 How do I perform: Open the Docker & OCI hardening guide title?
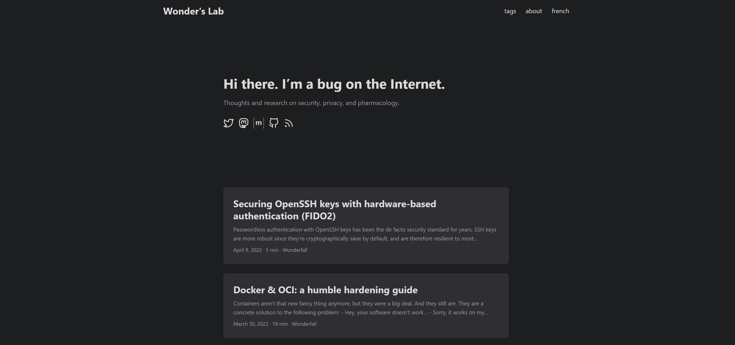[325, 290]
